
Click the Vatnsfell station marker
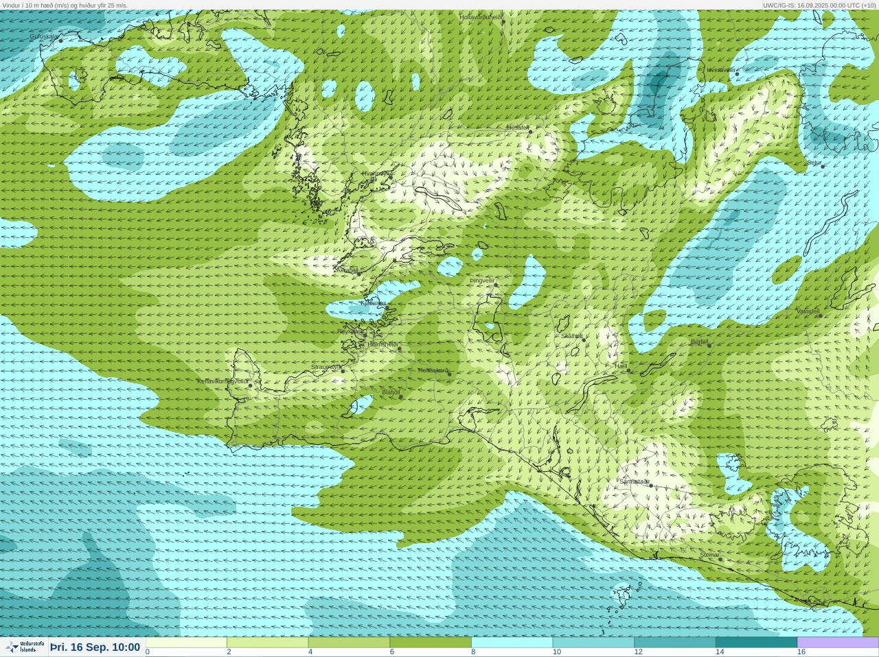[821, 315]
